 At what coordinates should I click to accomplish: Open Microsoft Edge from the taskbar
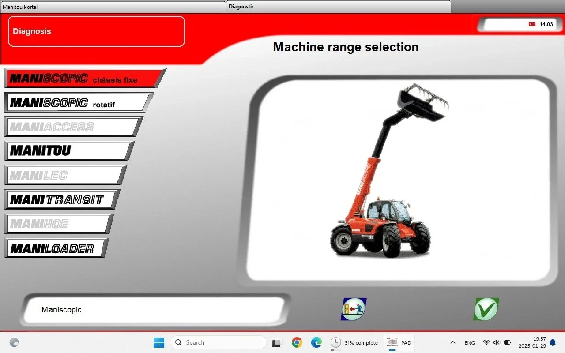click(x=316, y=342)
